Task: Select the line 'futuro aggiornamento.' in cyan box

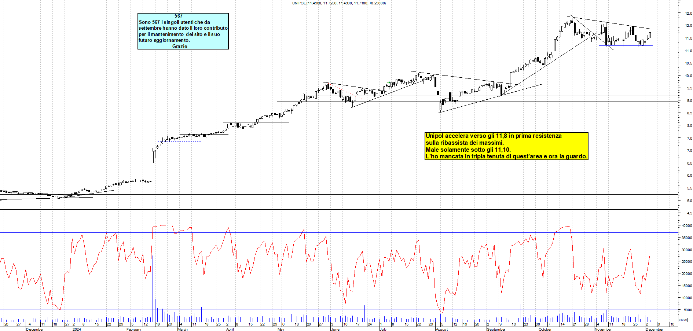Action: coord(164,40)
